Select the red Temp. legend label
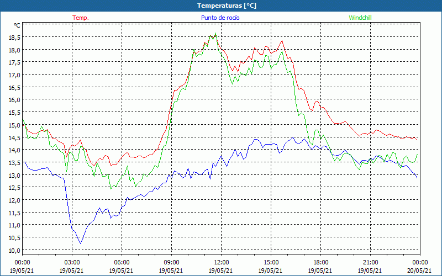The height and width of the screenshot is (276, 442). [x=81, y=18]
